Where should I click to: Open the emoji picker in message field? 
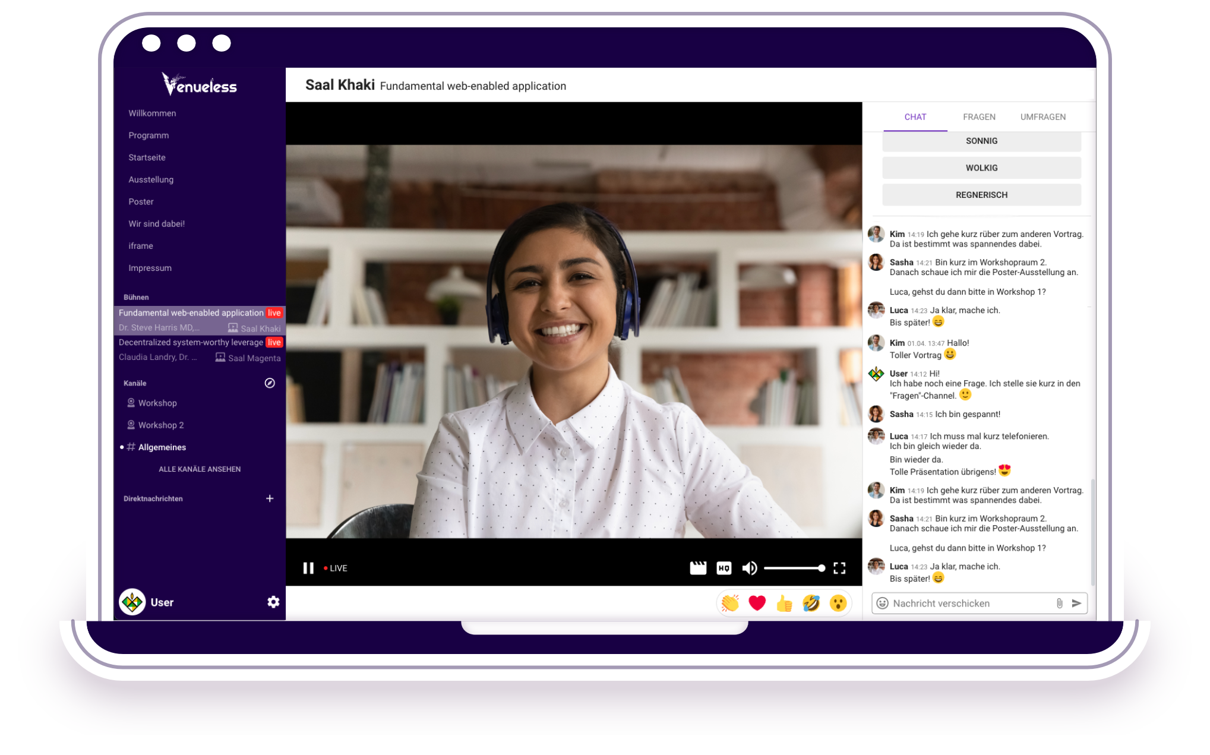(x=883, y=604)
